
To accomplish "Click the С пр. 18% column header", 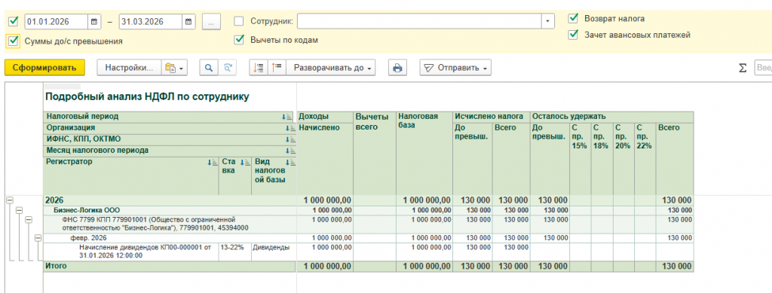I will pyautogui.click(x=602, y=158).
